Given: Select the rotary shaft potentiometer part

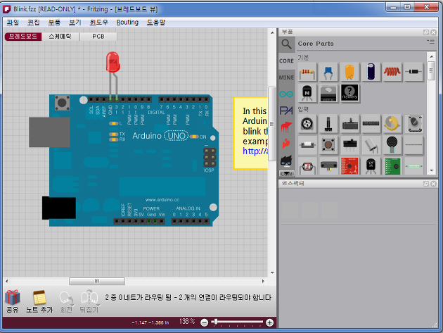Looking at the screenshot, I should pos(328,124).
